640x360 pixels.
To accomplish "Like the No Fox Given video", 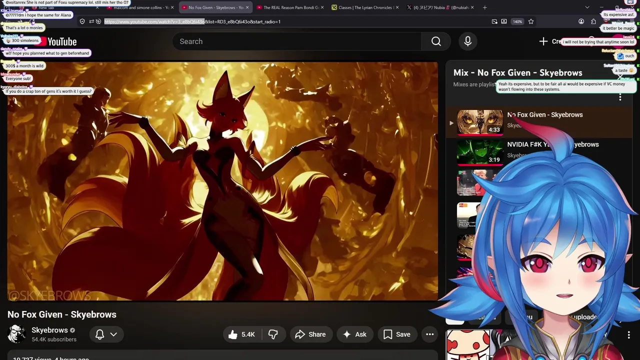I will pyautogui.click(x=242, y=334).
